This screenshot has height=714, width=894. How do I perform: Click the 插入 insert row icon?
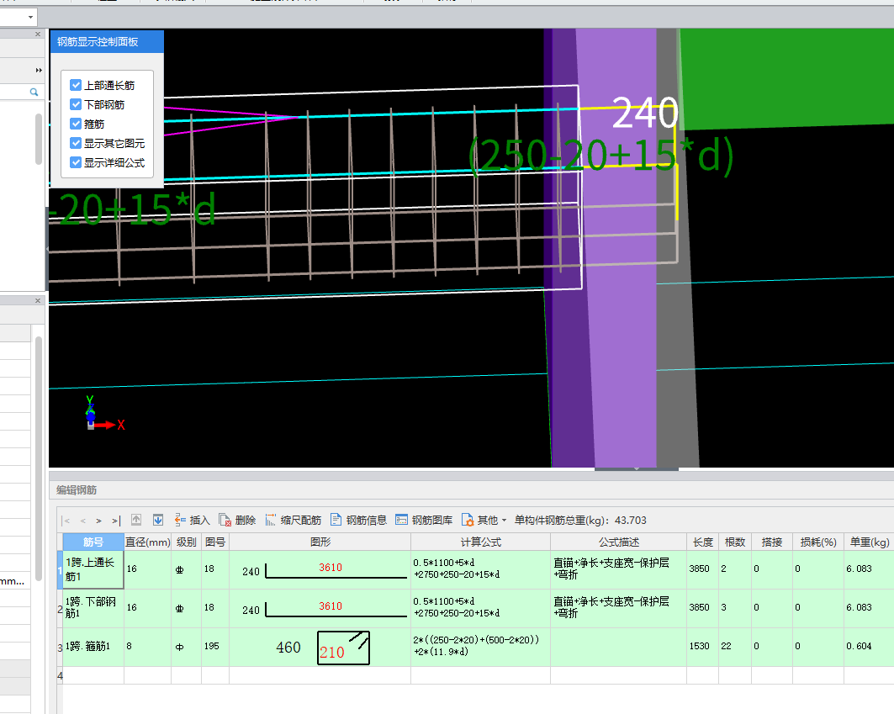(x=192, y=520)
